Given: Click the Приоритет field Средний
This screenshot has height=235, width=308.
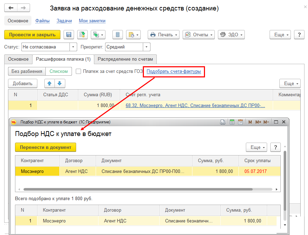Looking at the screenshot, I should click(124, 47).
